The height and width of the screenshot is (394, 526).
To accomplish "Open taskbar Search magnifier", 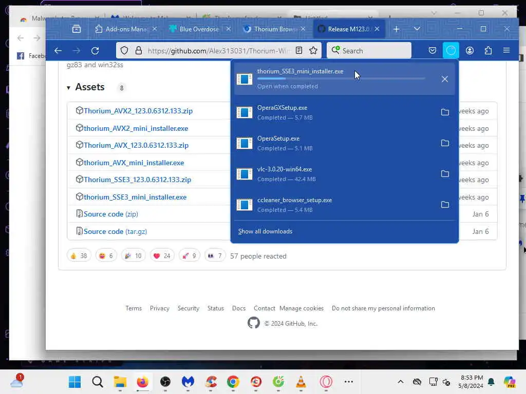I will [97, 382].
